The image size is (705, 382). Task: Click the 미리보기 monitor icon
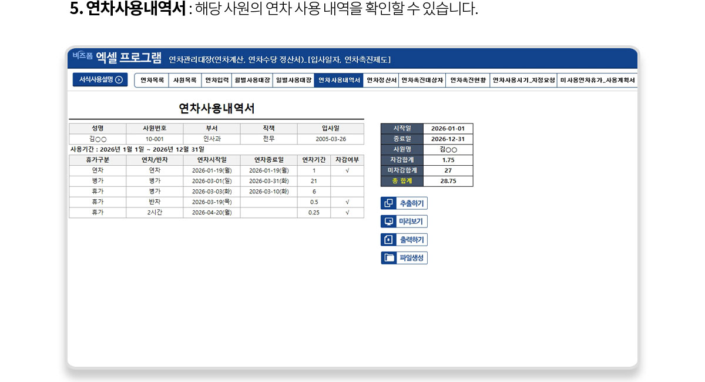coord(388,222)
